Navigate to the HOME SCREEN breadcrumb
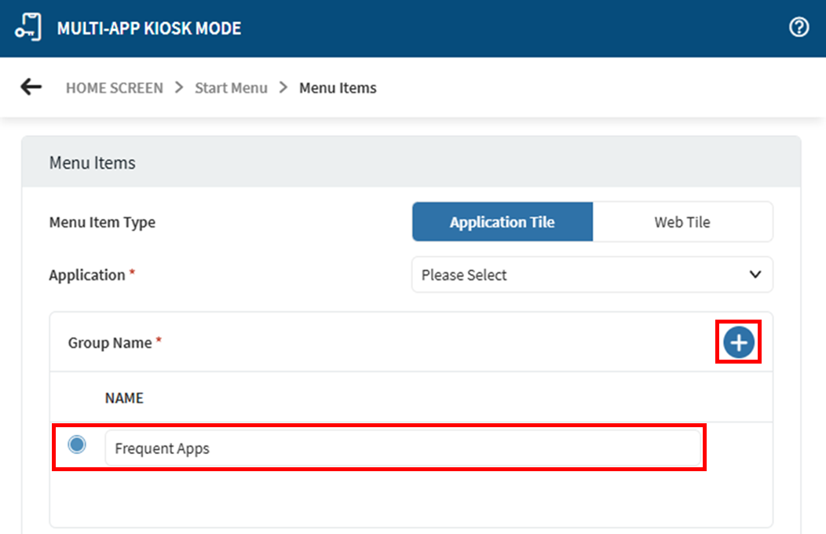 point(115,88)
